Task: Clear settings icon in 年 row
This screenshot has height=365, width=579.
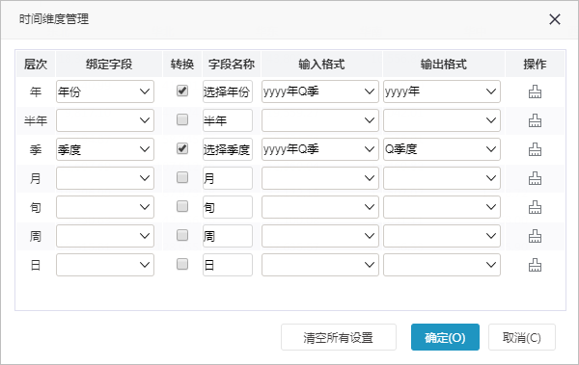Action: pyautogui.click(x=535, y=91)
